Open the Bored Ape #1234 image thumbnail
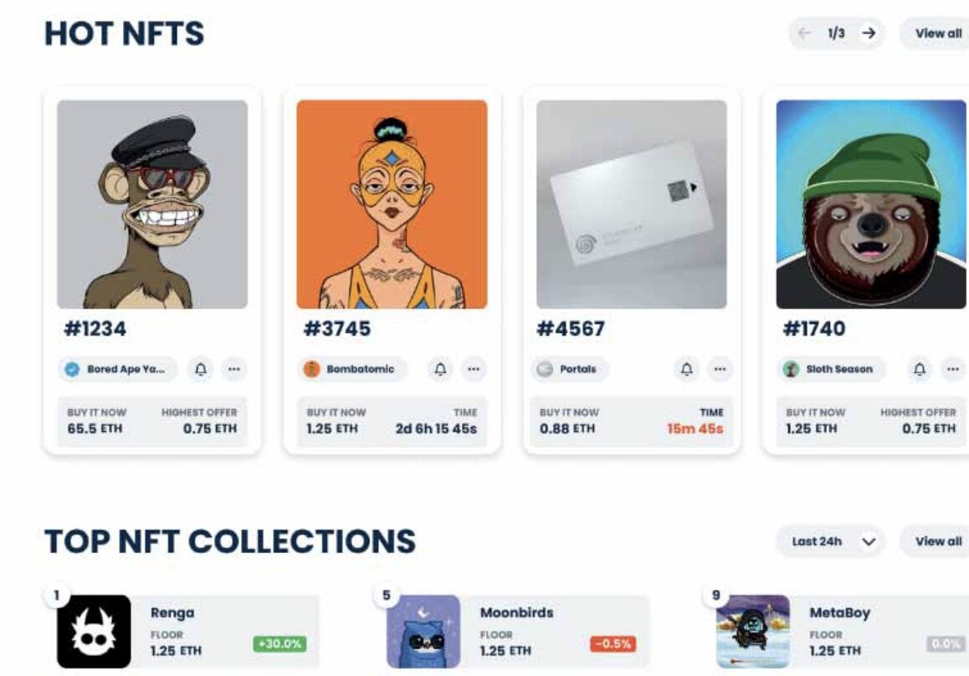Viewport: 969px width, 676px height. pyautogui.click(x=152, y=204)
